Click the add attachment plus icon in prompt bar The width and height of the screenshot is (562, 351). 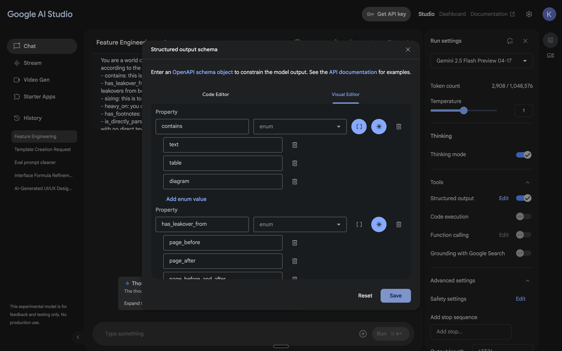363,334
